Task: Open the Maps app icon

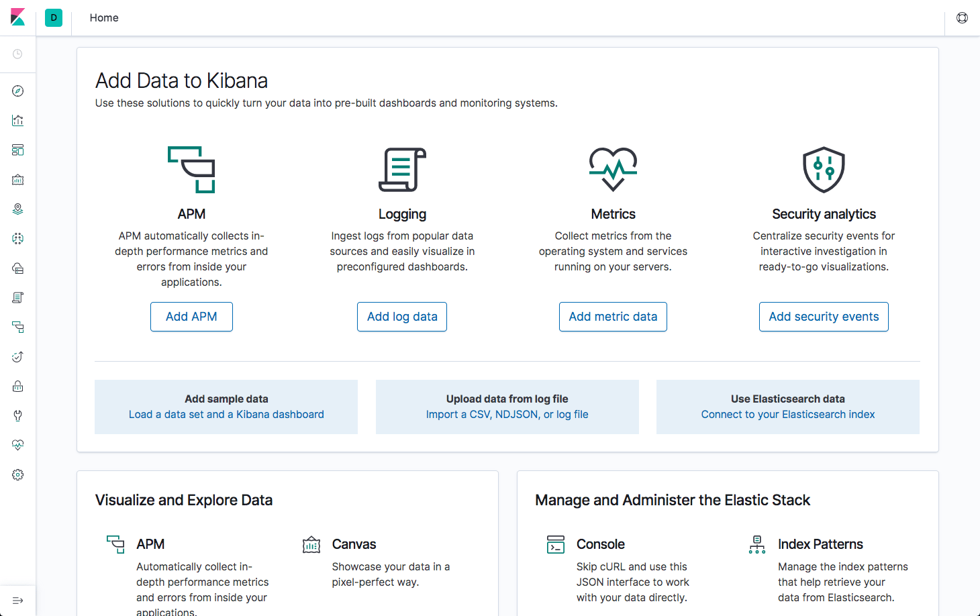Action: pyautogui.click(x=17, y=209)
